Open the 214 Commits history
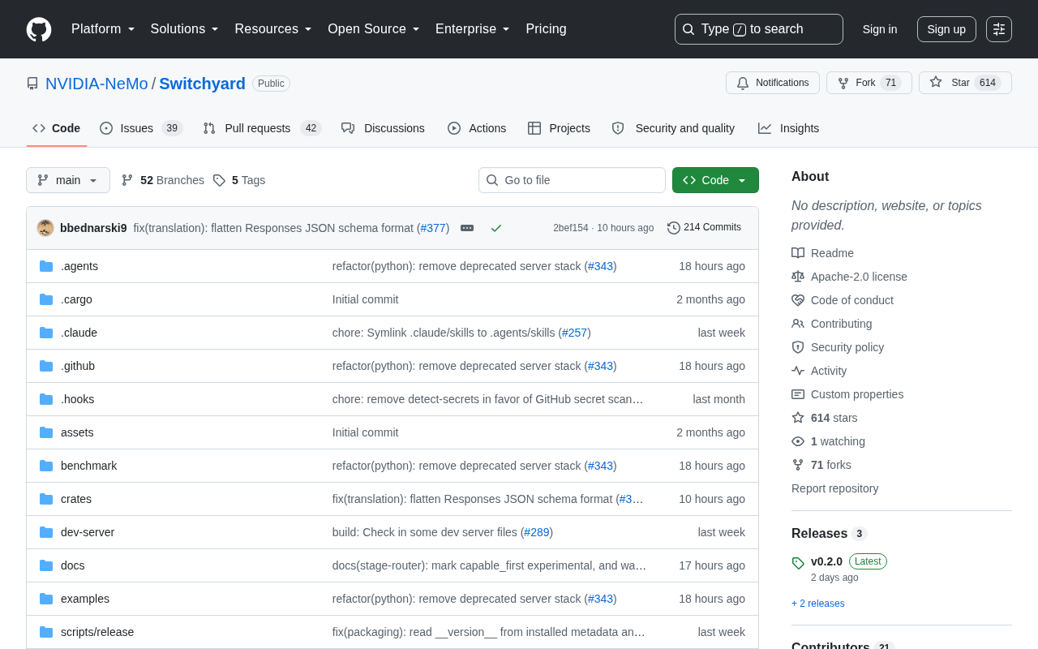The image size is (1038, 649). [x=704, y=228]
